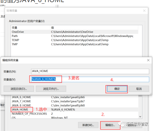Click the %JAVA_6_HOME% value in system list
The height and width of the screenshot is (131, 153).
63,110
